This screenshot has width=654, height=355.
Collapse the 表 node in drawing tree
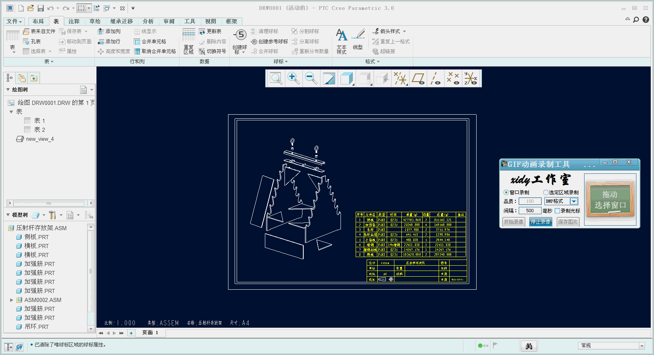pyautogui.click(x=11, y=112)
